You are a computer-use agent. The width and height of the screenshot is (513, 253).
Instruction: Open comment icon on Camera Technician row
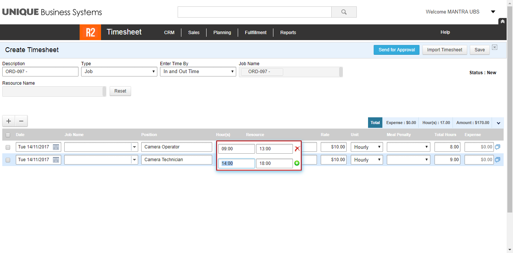(498, 160)
